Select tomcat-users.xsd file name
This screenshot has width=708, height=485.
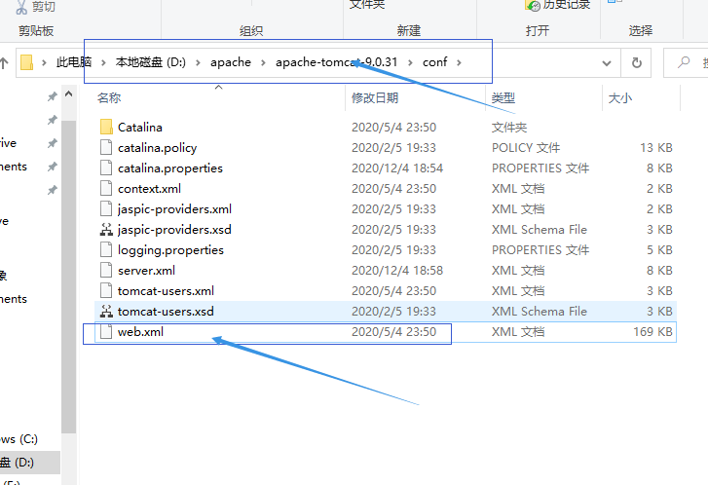tap(166, 312)
